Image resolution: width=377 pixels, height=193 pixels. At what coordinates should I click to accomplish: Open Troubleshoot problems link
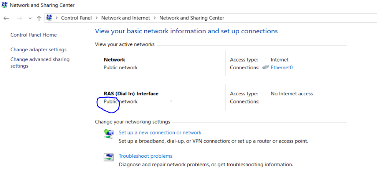click(x=146, y=156)
